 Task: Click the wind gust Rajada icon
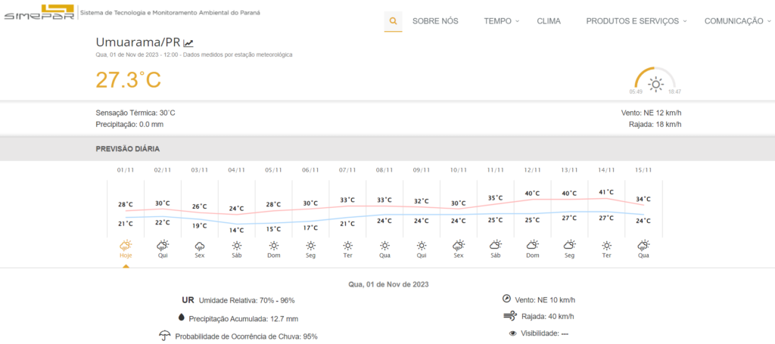[x=510, y=316]
